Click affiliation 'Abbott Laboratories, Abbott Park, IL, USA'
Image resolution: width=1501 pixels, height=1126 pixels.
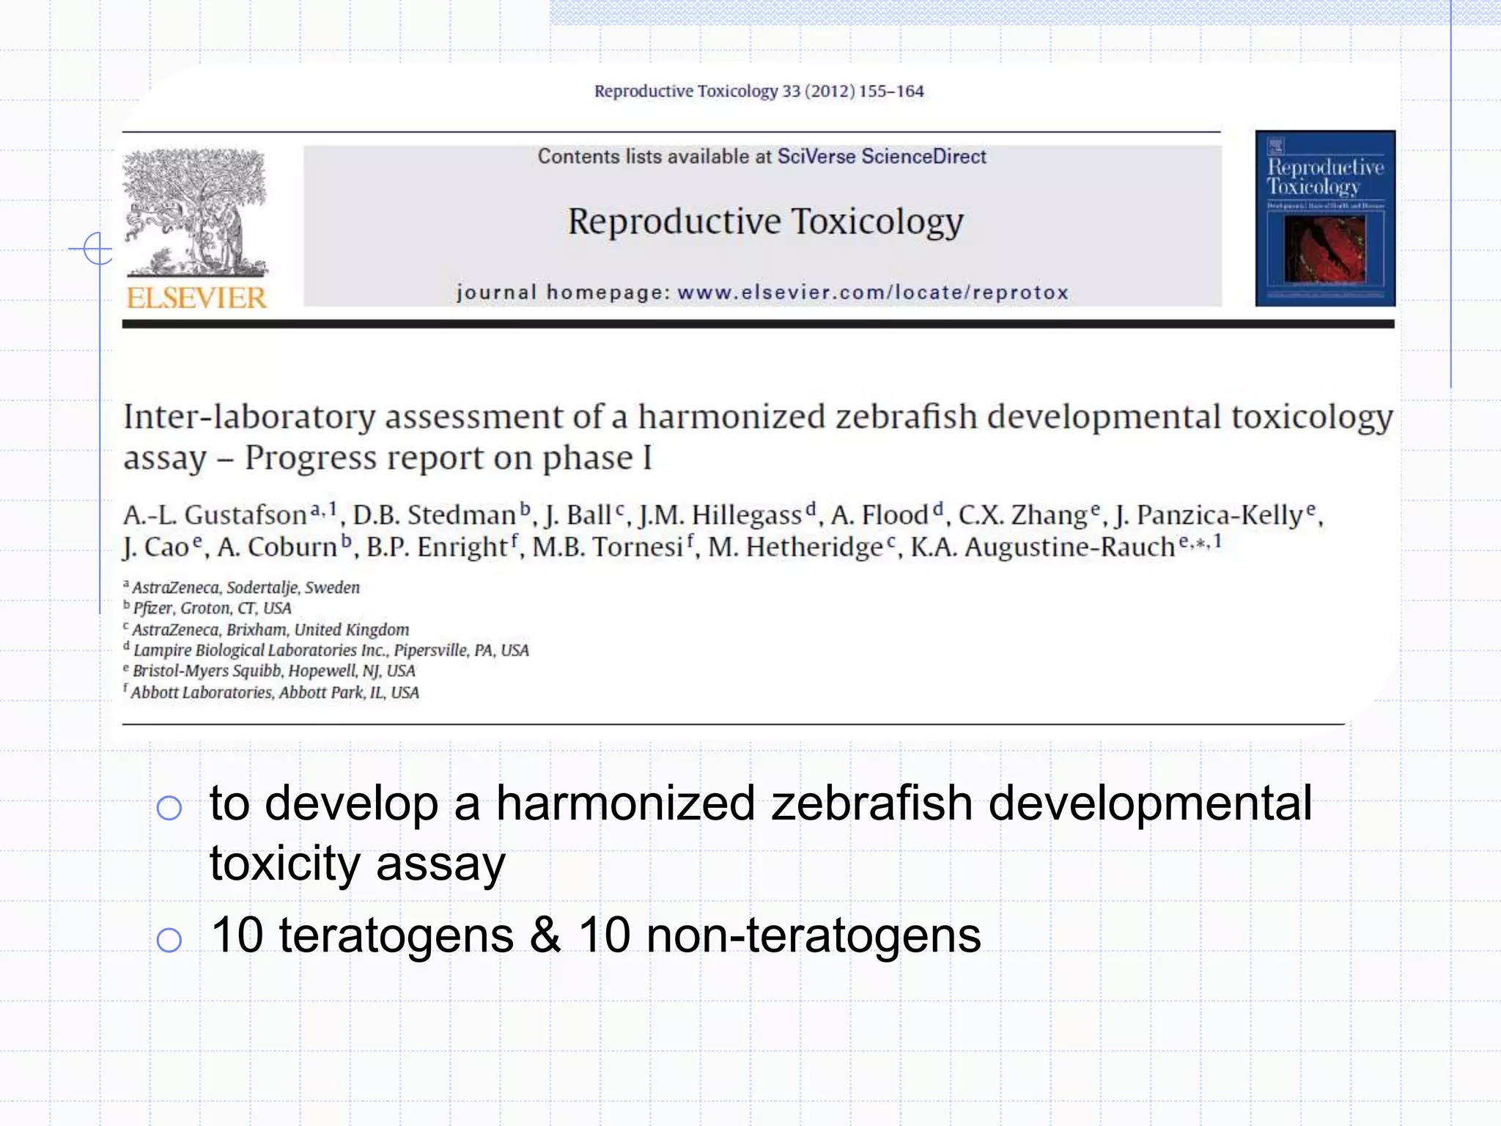click(275, 693)
